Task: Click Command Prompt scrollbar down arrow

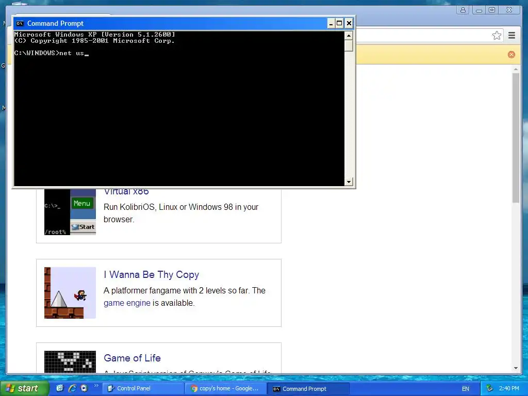Action: click(349, 182)
